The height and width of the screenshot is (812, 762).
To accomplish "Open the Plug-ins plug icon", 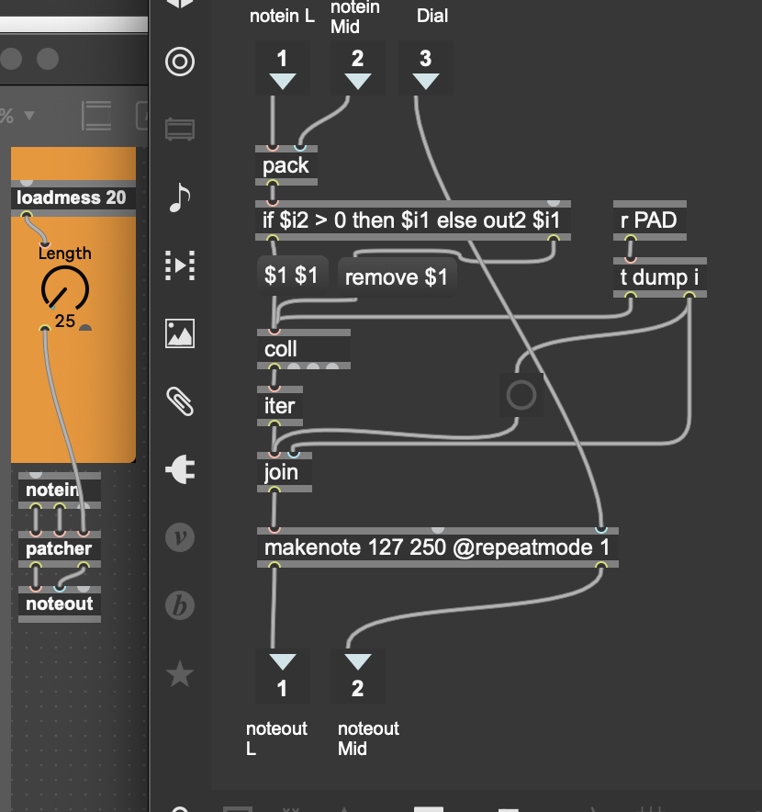I will click(180, 469).
